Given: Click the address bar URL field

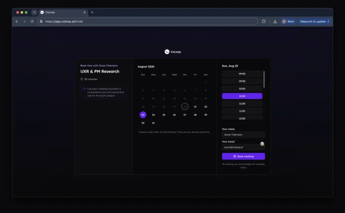Looking at the screenshot, I should point(148,22).
